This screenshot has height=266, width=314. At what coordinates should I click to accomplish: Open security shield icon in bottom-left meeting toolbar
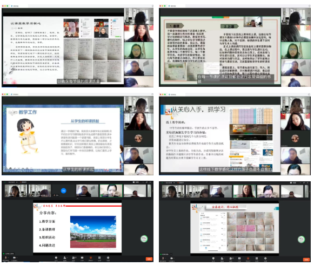click(x=56, y=258)
